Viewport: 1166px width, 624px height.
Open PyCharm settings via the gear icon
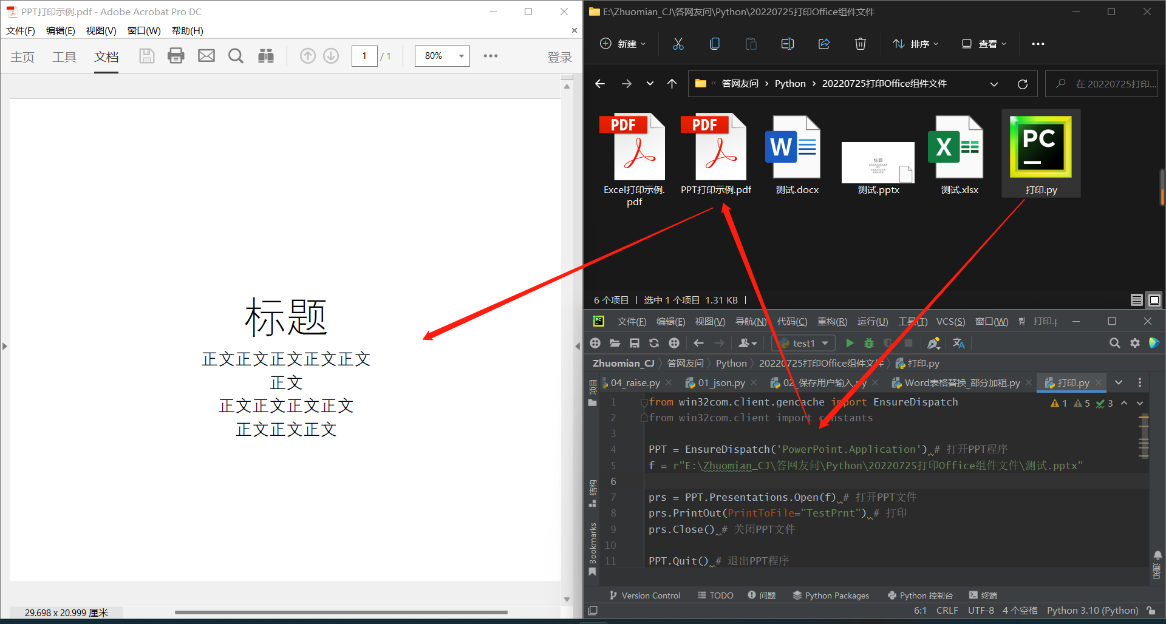[x=1134, y=343]
